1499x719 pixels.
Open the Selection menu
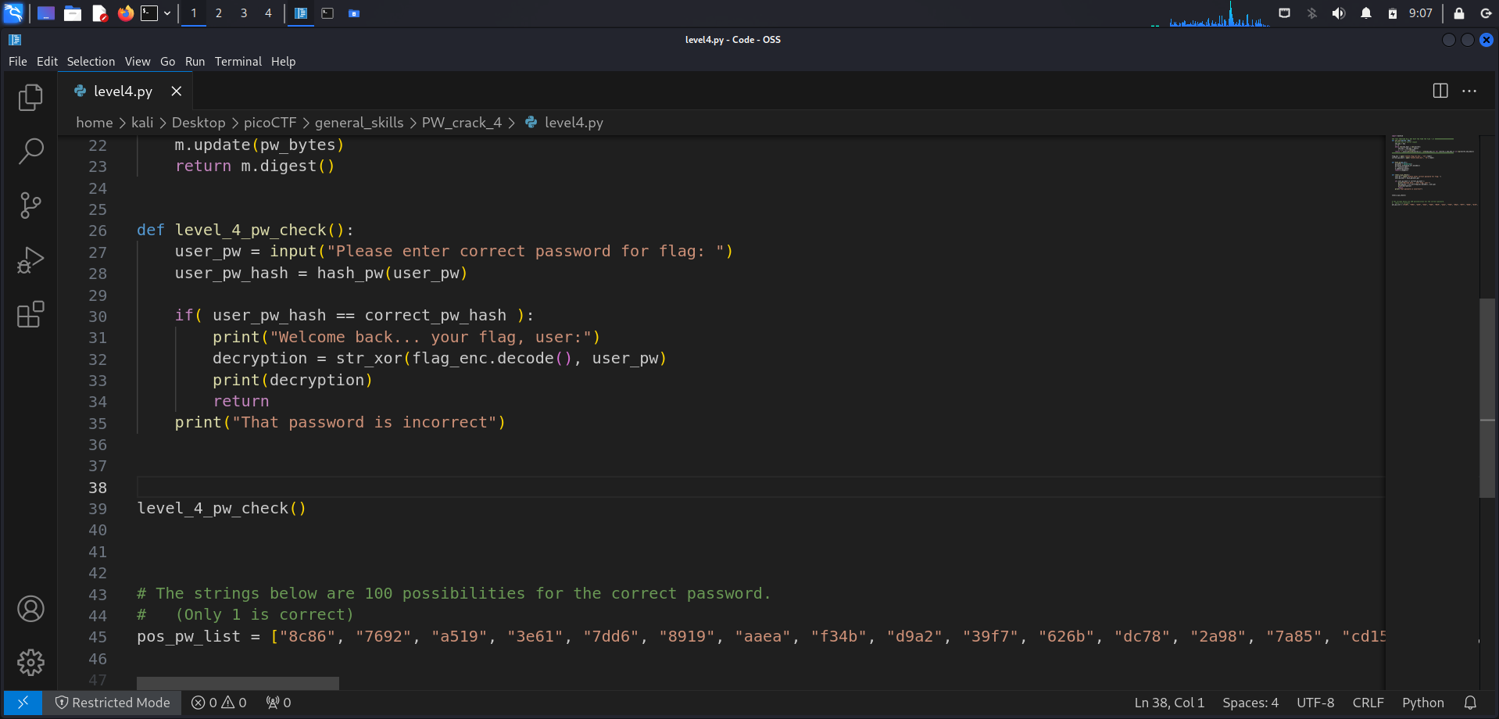91,62
